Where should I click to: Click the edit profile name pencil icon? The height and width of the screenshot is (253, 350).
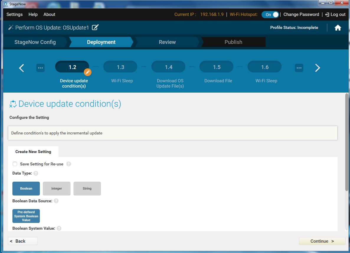[95, 27]
